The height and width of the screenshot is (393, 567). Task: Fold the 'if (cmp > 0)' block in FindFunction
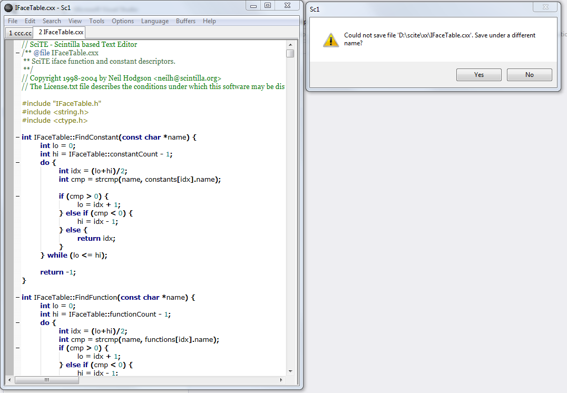tap(17, 348)
